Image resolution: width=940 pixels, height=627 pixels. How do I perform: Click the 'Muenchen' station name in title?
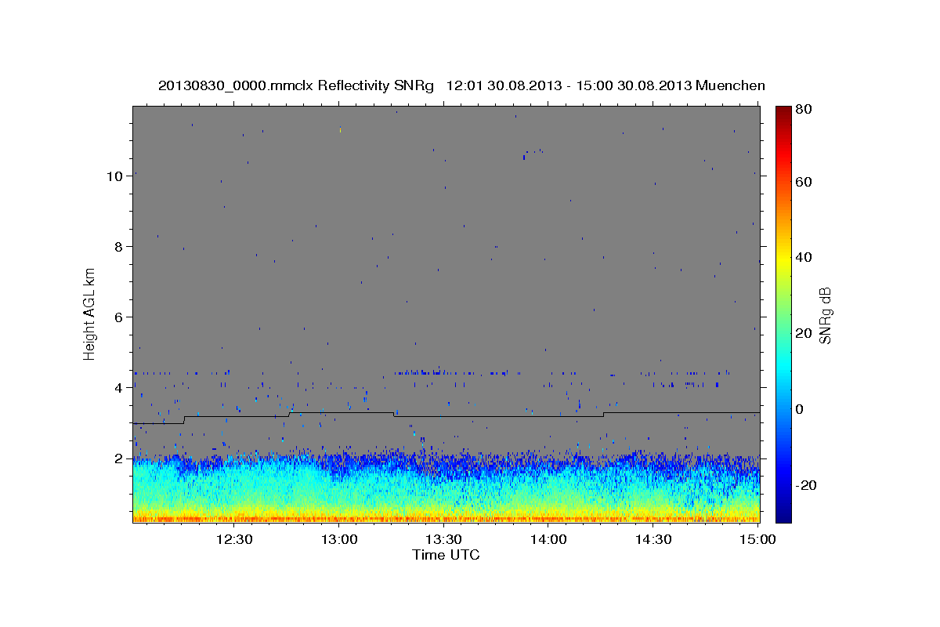pos(730,85)
